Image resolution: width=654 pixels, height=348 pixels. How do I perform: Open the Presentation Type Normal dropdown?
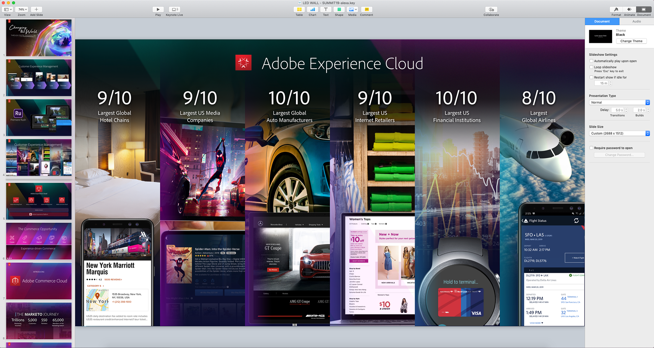coord(619,103)
